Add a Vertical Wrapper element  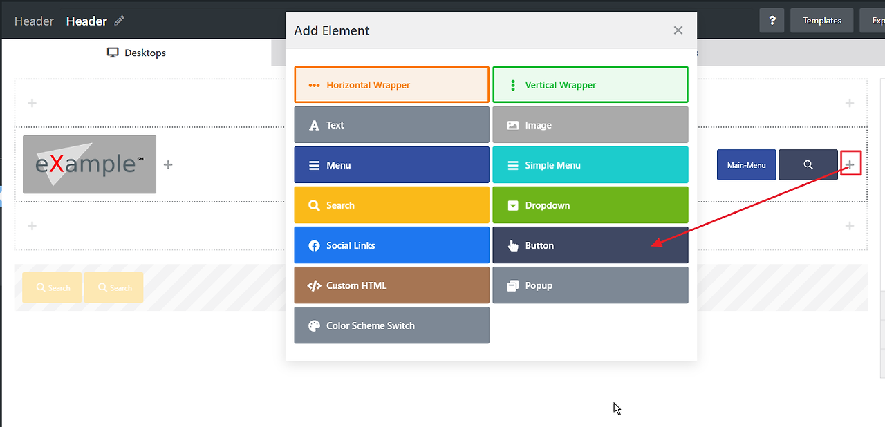click(590, 85)
